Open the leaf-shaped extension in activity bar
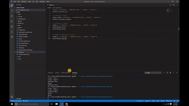The image size is (189, 106). [x=12, y=37]
